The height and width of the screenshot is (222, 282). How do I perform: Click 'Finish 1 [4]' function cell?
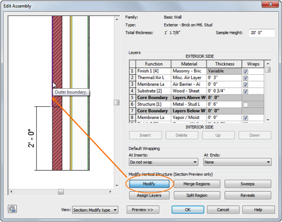point(154,71)
